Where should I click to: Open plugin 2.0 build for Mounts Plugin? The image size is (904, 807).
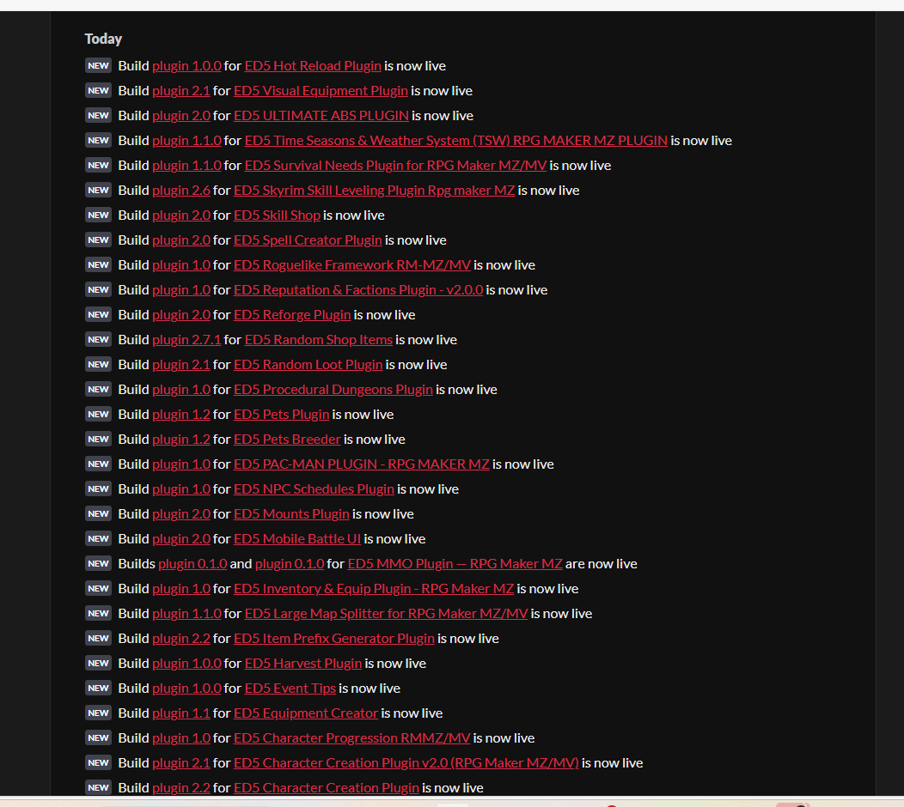coord(181,513)
